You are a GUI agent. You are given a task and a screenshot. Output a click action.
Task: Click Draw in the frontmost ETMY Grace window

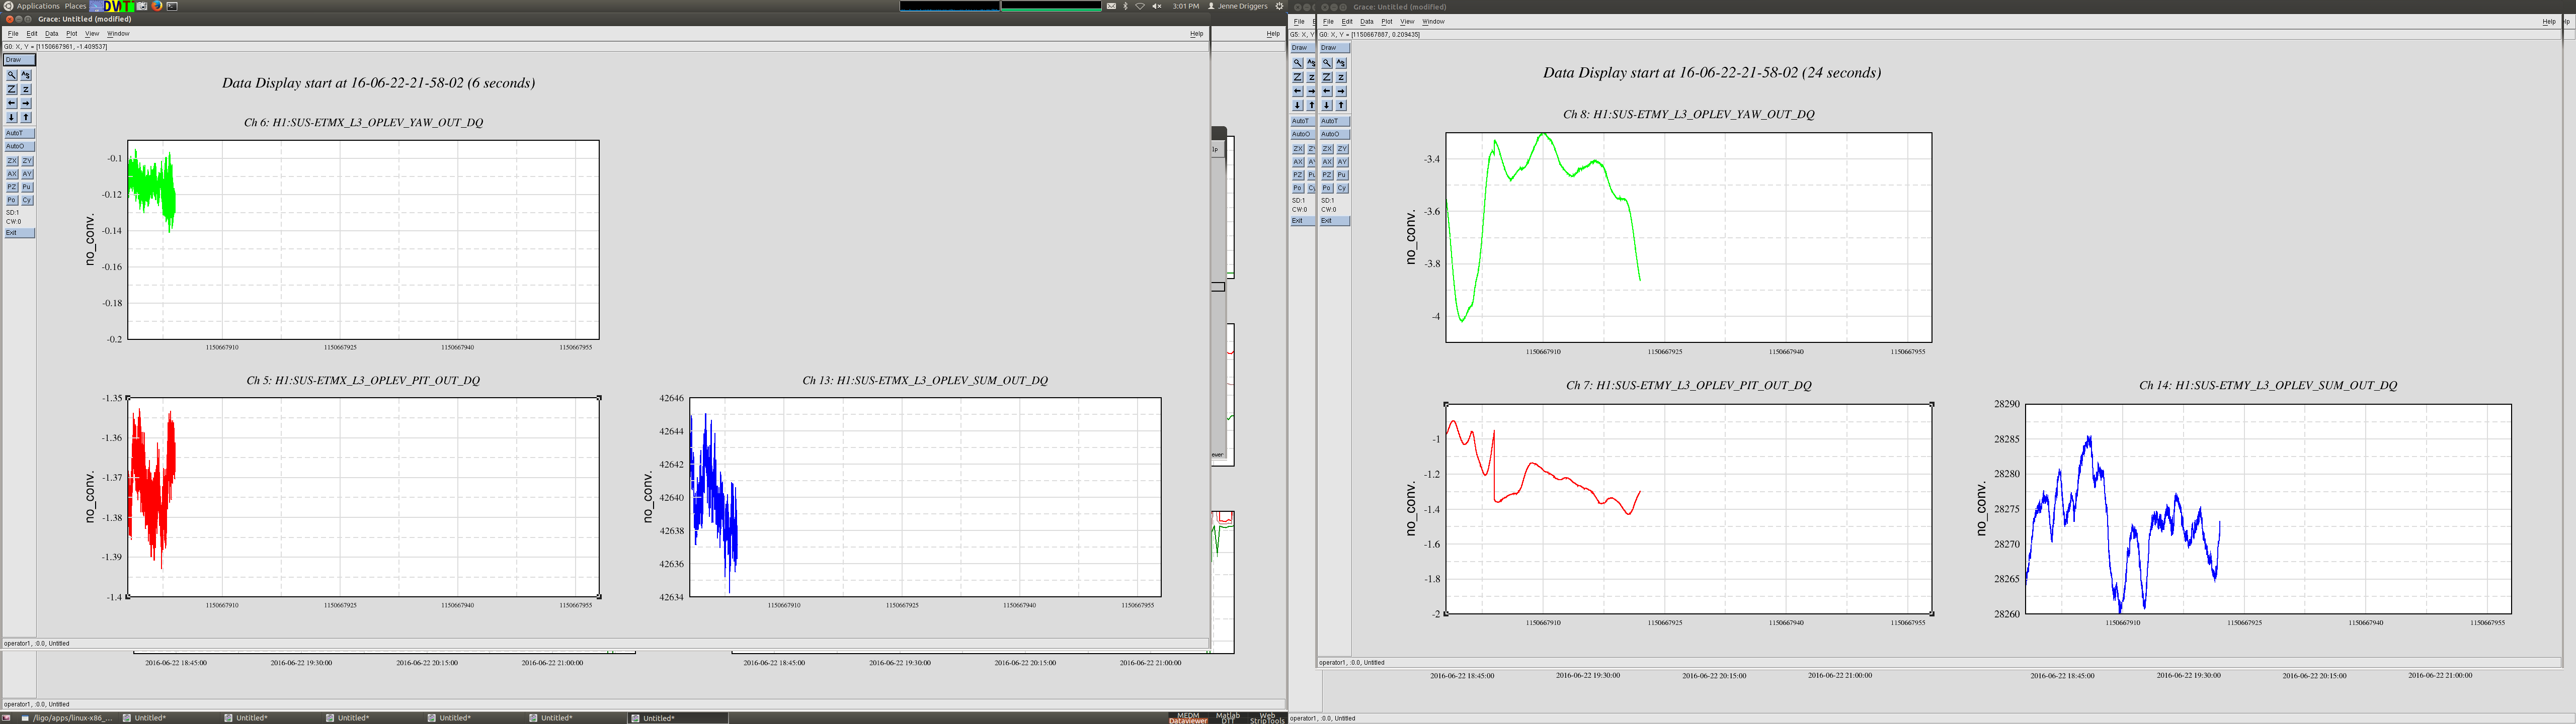pos(1334,48)
